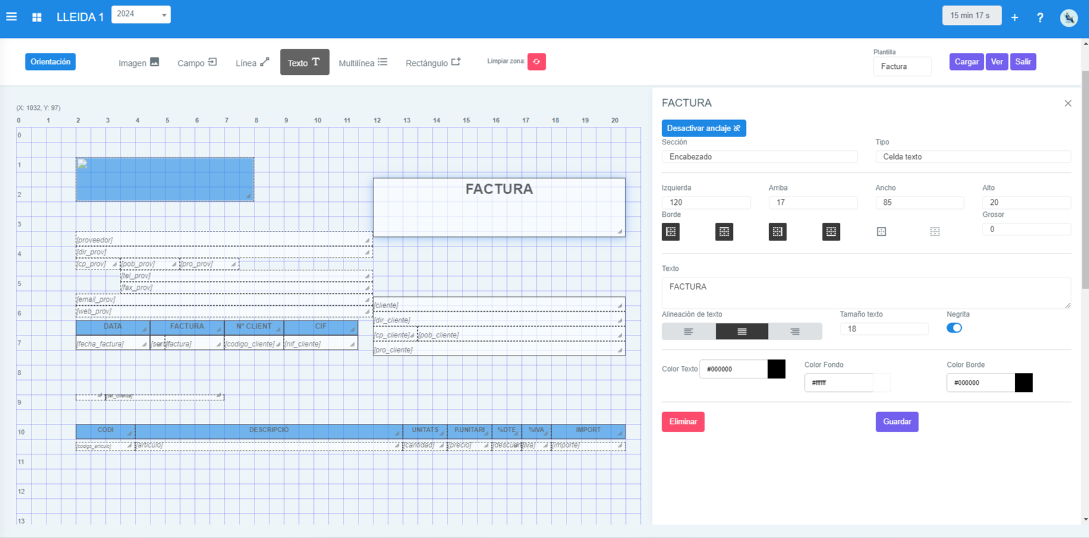This screenshot has width=1089, height=538.
Task: Select the Línea drawing tool
Action: [x=251, y=62]
